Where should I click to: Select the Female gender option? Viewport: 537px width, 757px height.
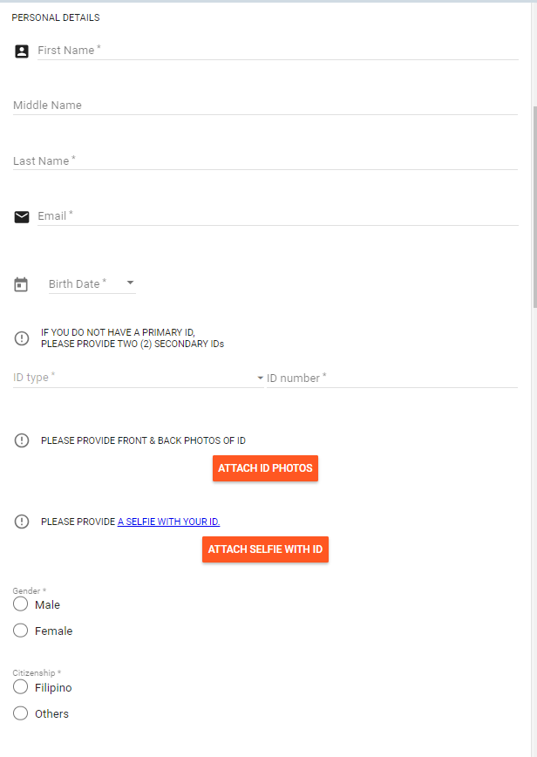coord(21,631)
